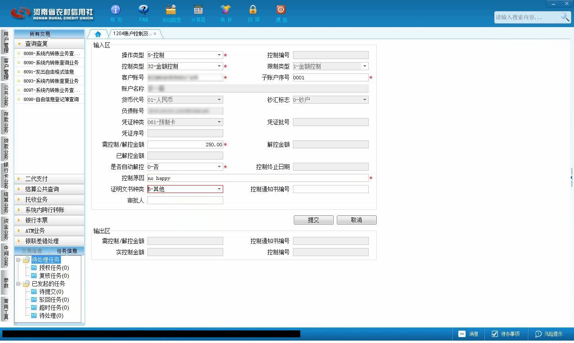Screen dimensions: 574x343
Task: Switch to the 交易信息 tab
Action: pos(32,251)
